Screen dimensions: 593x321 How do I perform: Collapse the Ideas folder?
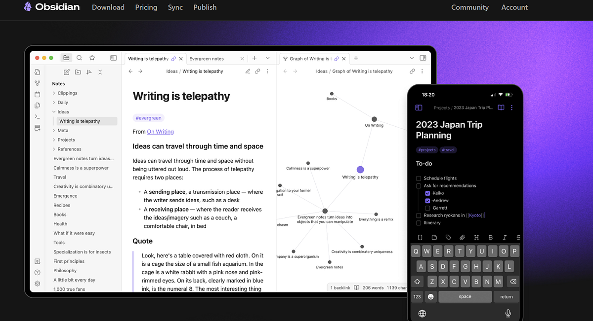[54, 111]
